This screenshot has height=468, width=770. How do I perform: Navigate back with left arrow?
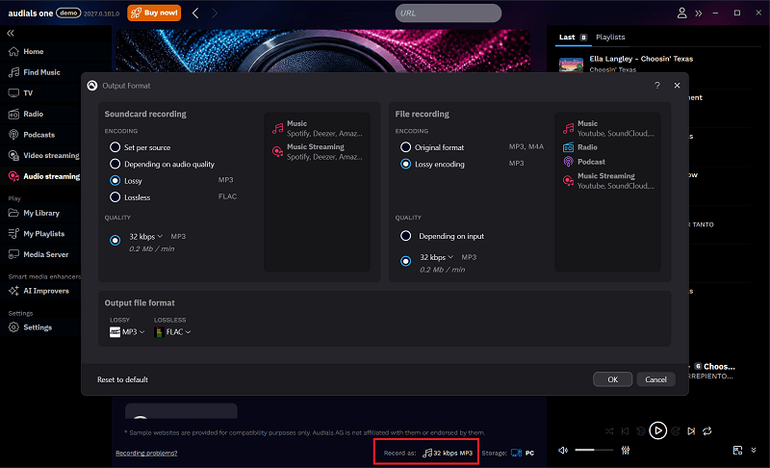pos(195,13)
